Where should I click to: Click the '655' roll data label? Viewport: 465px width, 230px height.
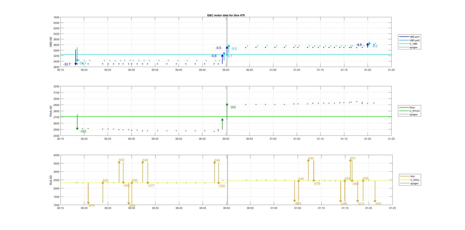pyautogui.click(x=105, y=181)
